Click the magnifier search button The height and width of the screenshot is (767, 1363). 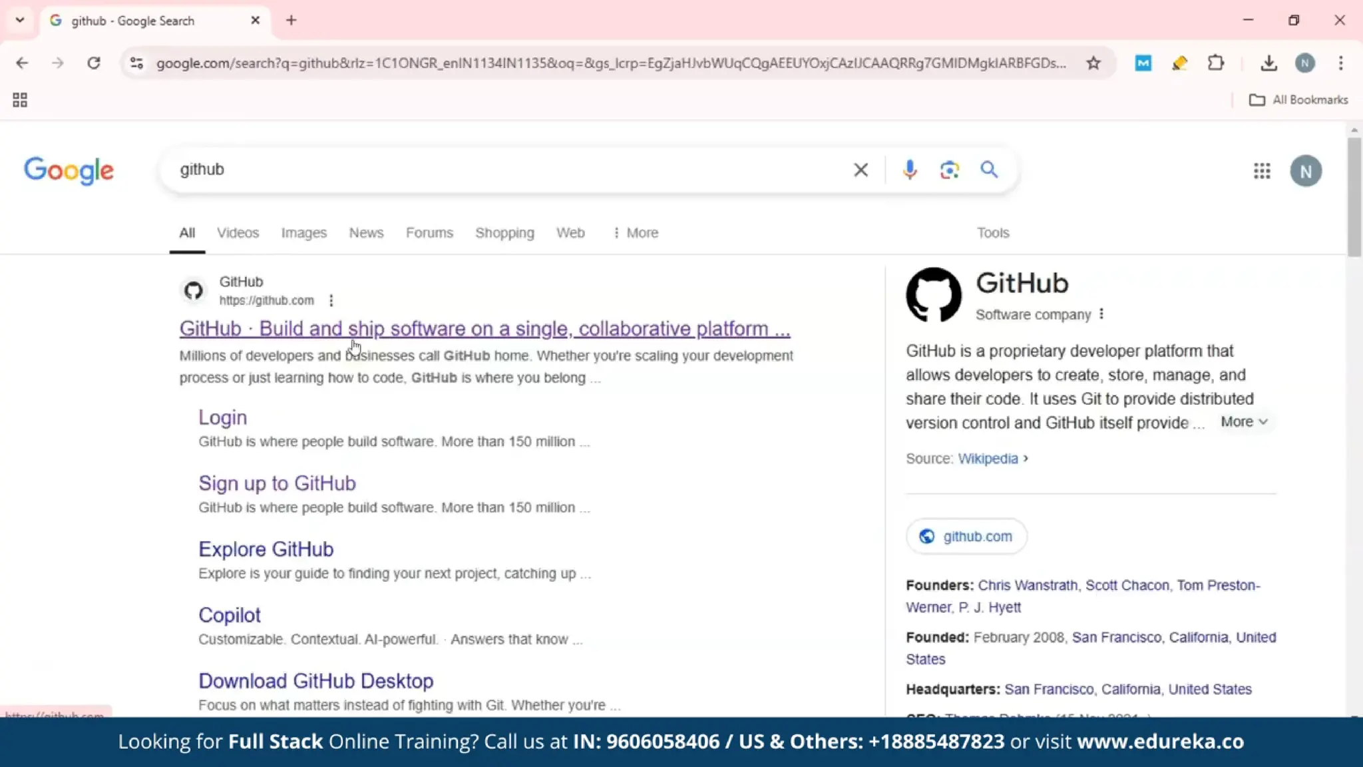pos(989,170)
